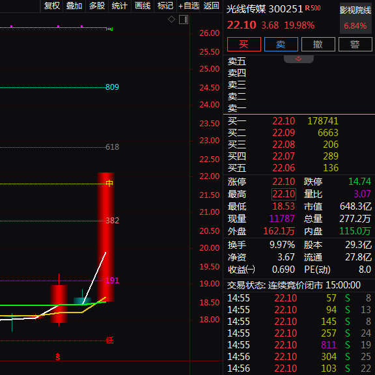
Task: Click the green marker on top line
Action: 109,29
